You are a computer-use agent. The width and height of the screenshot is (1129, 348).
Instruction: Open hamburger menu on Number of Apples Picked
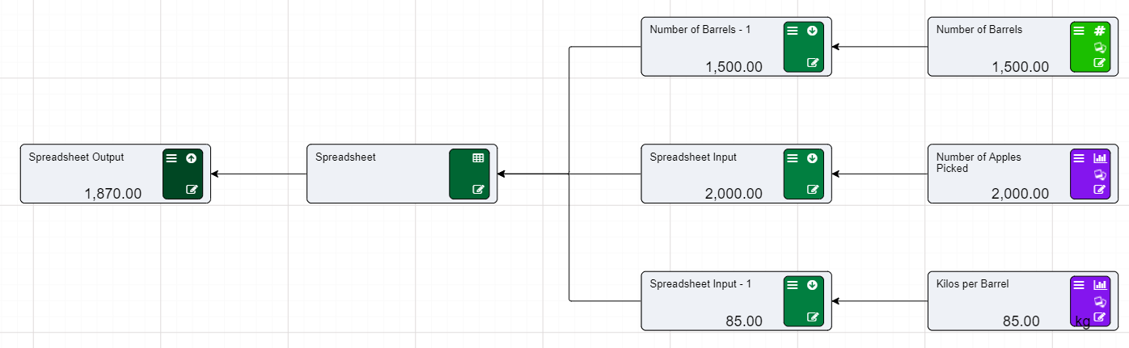coord(1079,158)
